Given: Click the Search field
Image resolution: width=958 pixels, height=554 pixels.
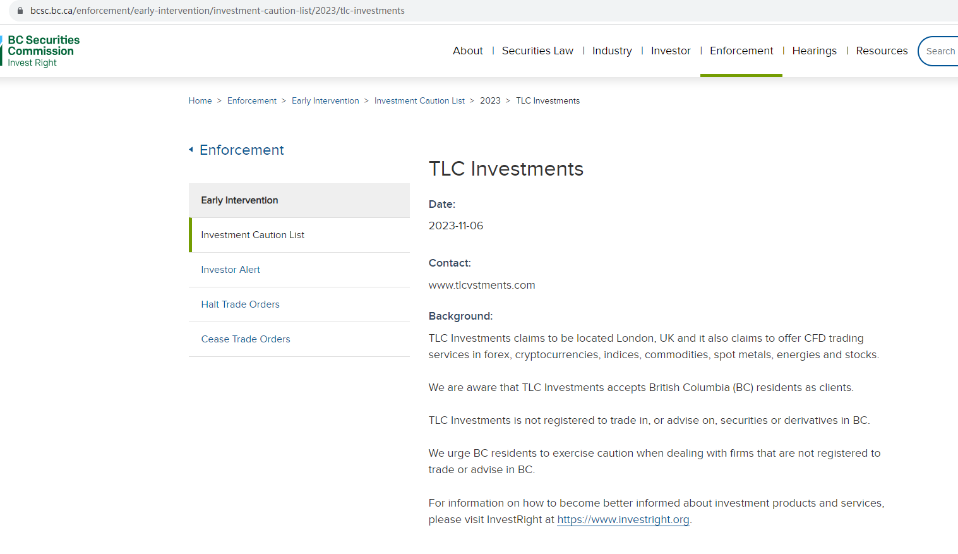Looking at the screenshot, I should tap(940, 51).
